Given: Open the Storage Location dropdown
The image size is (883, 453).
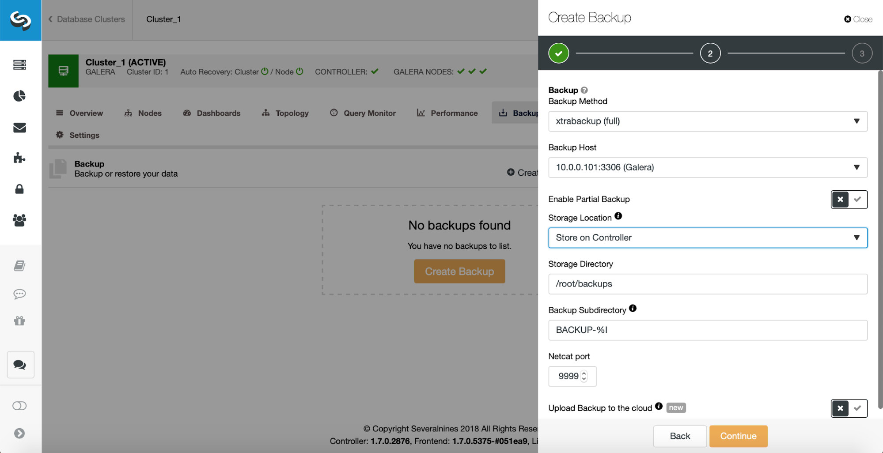Looking at the screenshot, I should pyautogui.click(x=708, y=238).
